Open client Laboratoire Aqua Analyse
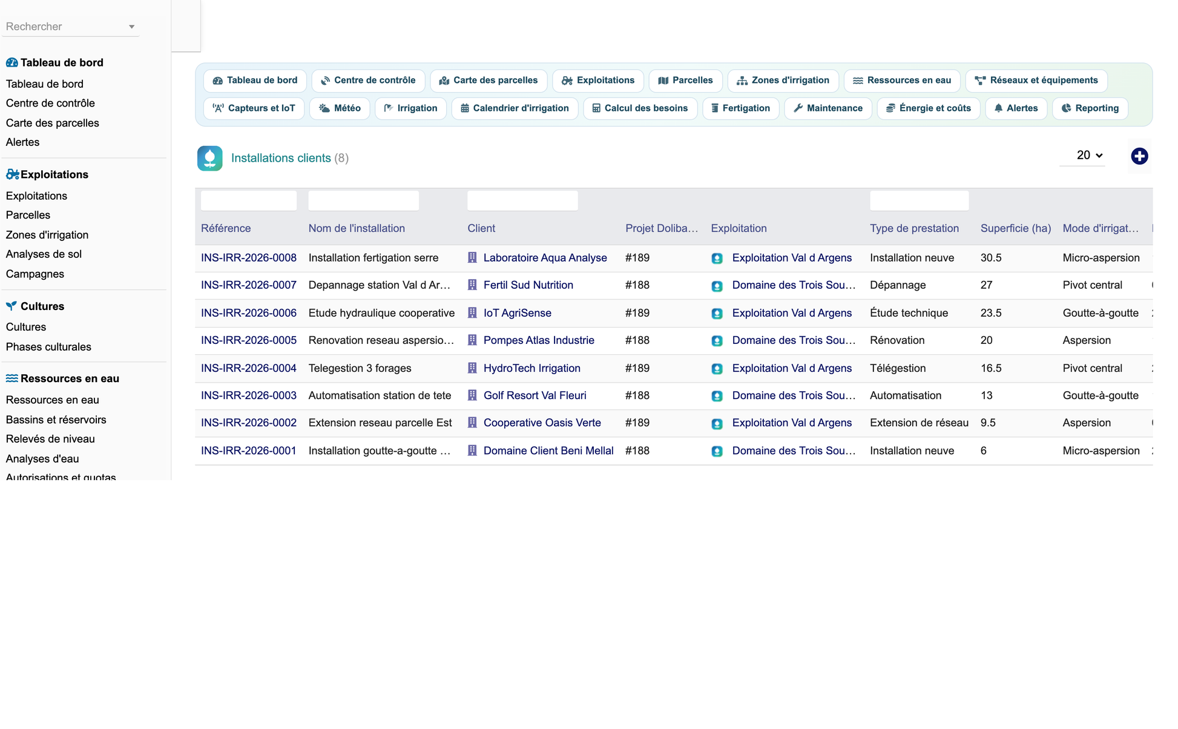 point(545,258)
